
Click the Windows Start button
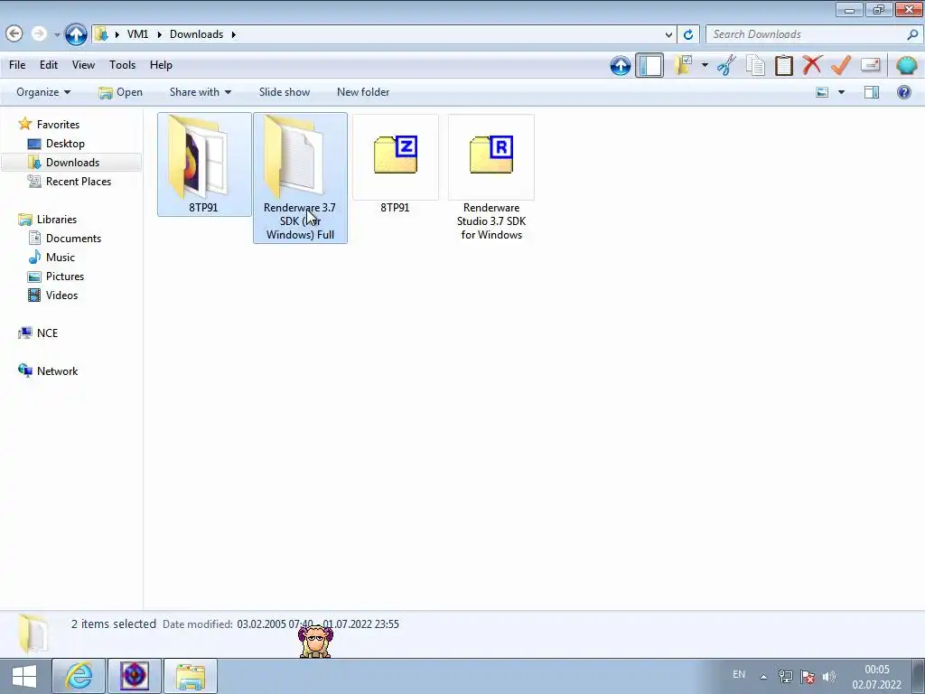click(24, 676)
